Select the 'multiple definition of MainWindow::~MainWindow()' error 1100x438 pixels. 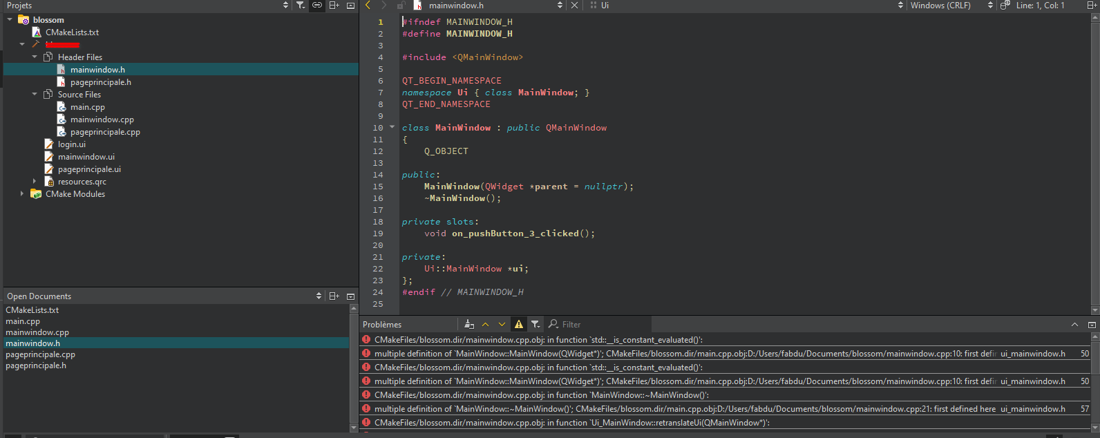(x=725, y=409)
